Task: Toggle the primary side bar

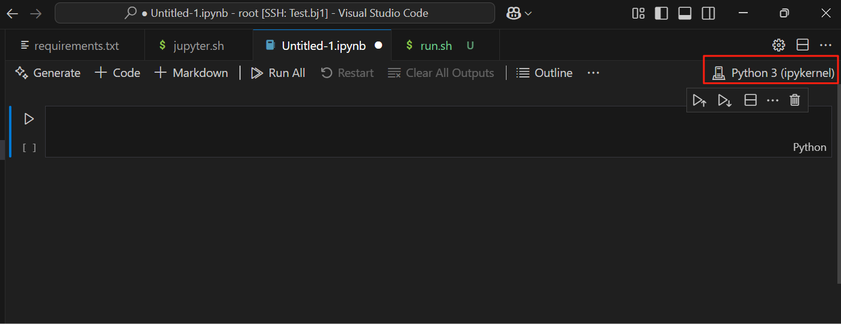Action: pos(661,13)
